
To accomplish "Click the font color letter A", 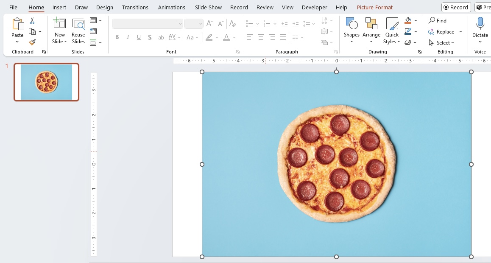I will click(226, 37).
